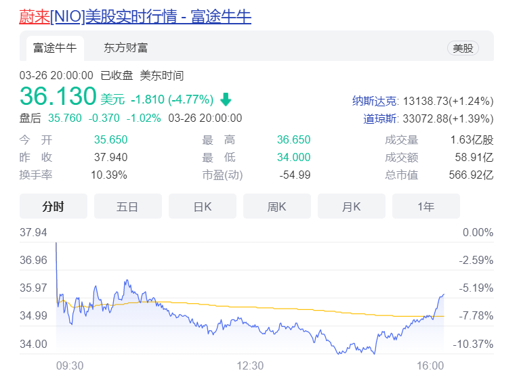This screenshot has height=379, width=519.
Task: Select the 1年 chart view
Action: [426, 206]
